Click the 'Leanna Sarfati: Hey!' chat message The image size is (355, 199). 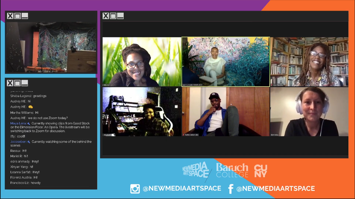pyautogui.click(x=25, y=172)
